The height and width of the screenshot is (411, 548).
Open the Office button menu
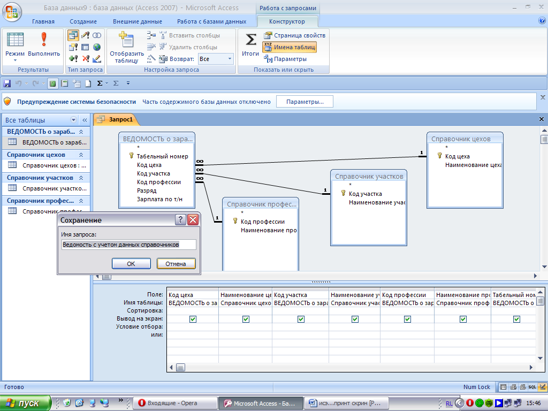click(x=12, y=12)
